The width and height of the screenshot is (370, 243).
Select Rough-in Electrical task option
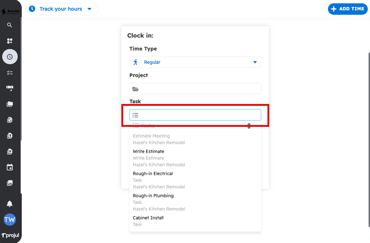click(x=153, y=174)
